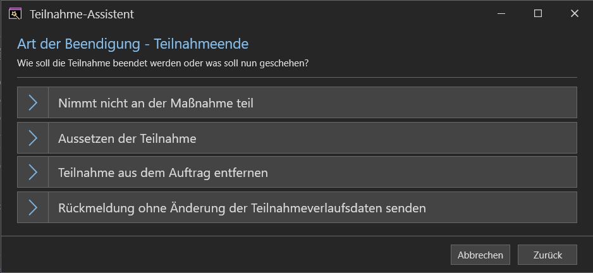This screenshot has height=273, width=593.
Task: Choose Aussetzen der Teilnahme option
Action: click(297, 138)
